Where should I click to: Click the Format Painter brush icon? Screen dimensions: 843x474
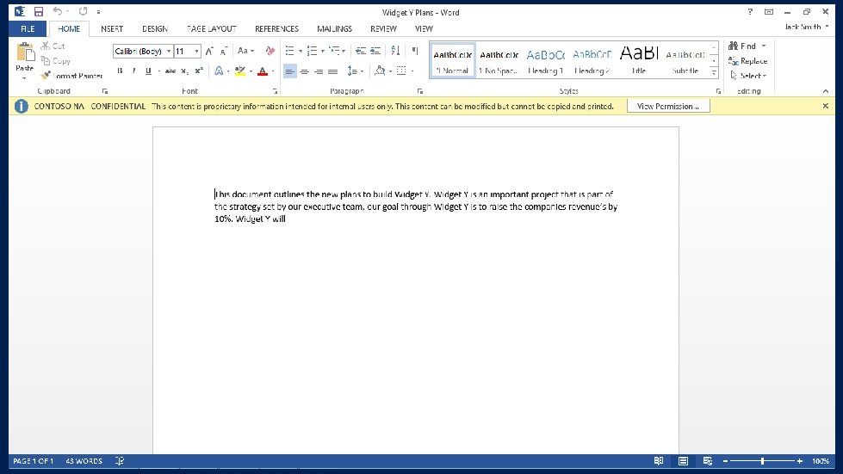[46, 76]
